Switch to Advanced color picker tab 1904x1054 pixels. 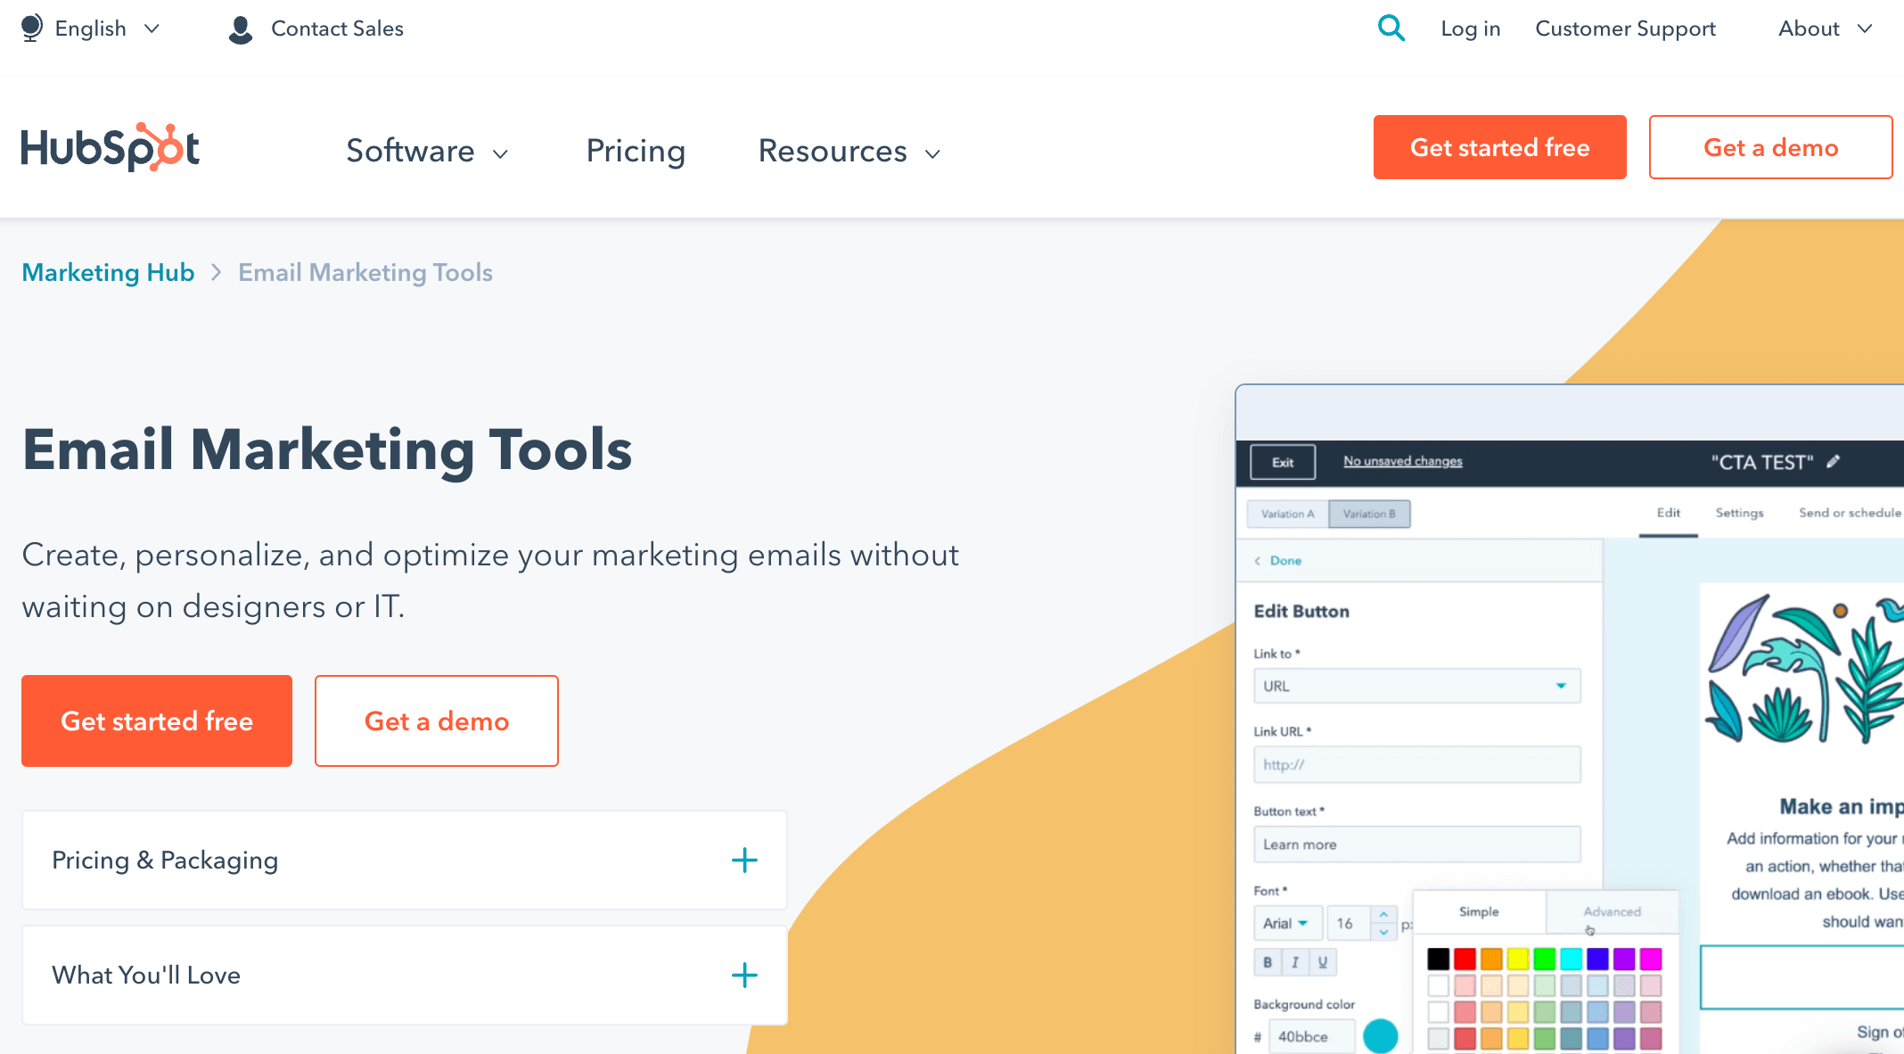pos(1612,911)
